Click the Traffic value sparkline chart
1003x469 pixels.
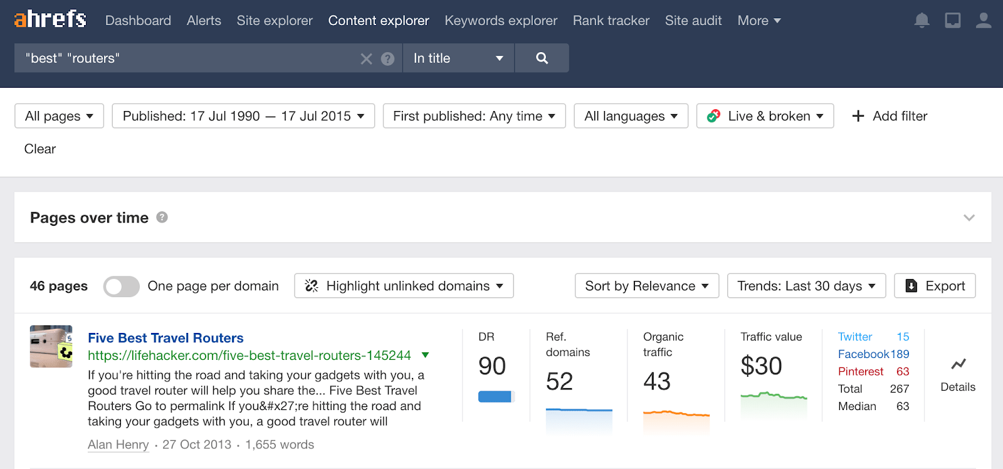tap(774, 406)
